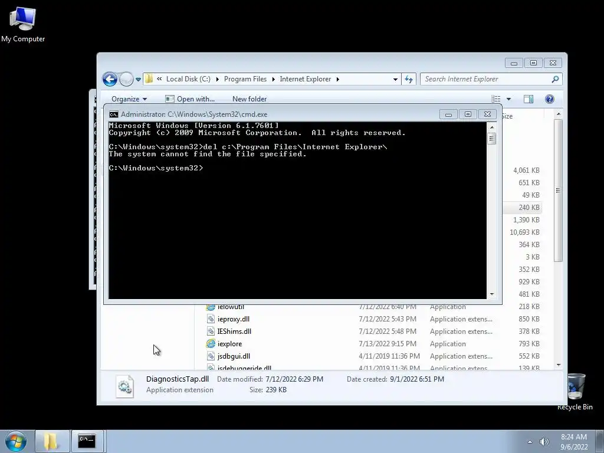Click Windows Explorer taskbar icon
The width and height of the screenshot is (604, 453).
52,441
